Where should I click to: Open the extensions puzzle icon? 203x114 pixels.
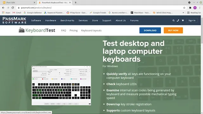click(x=190, y=8)
